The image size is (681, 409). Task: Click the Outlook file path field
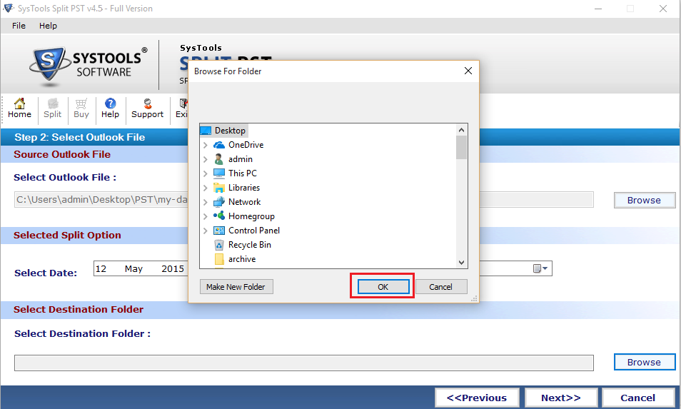click(303, 200)
